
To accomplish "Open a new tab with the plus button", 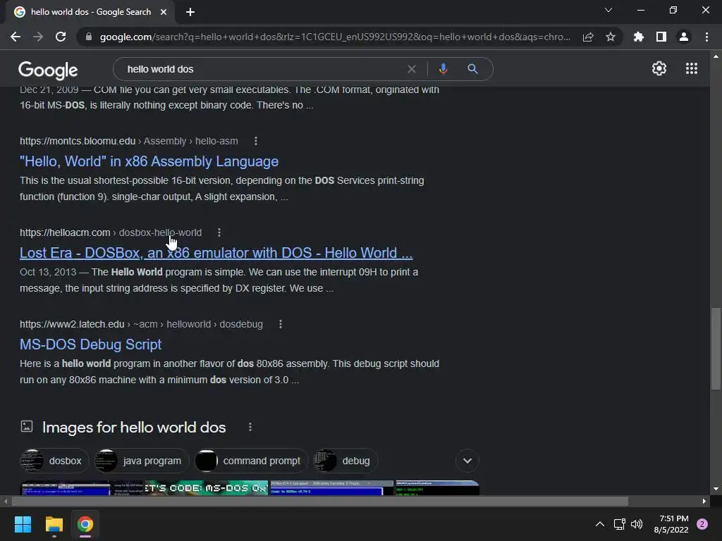I will pyautogui.click(x=190, y=12).
